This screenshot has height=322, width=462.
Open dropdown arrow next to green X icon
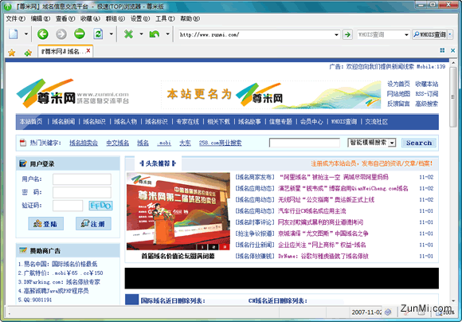141,34
